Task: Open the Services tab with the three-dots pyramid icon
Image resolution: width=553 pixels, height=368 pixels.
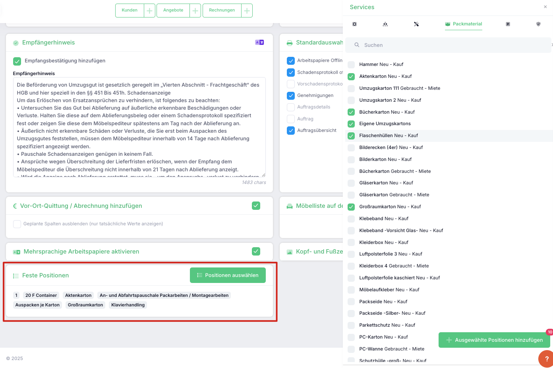Action: pos(385,24)
